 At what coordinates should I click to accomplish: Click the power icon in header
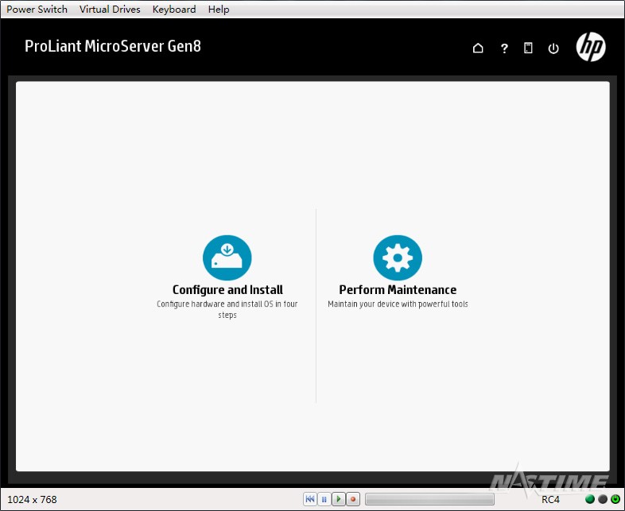point(553,48)
